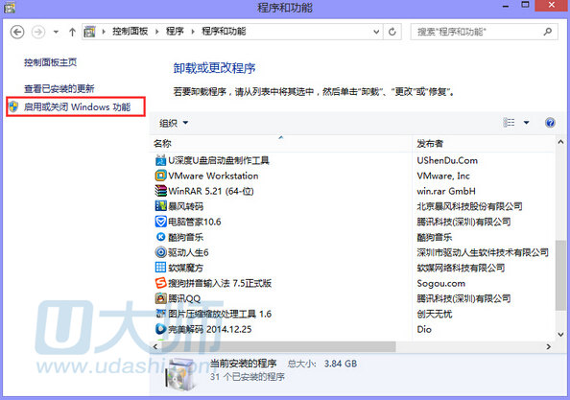
Task: Click publisher win.rar GmbH cell
Action: pos(446,191)
